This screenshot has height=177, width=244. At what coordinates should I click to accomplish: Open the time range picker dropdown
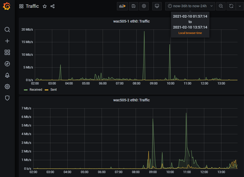tap(190, 6)
